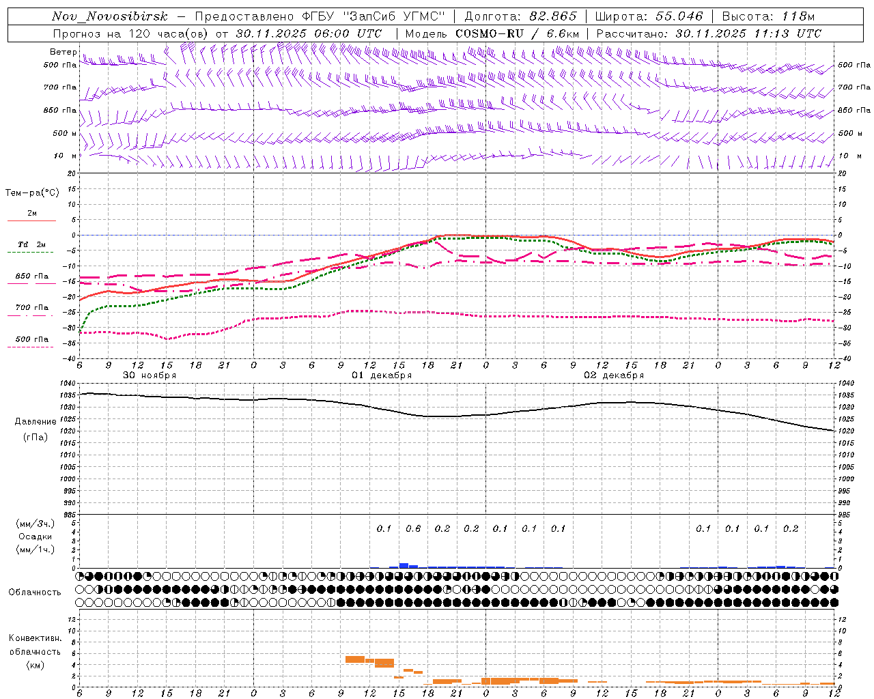Click the Nov_Novosibirsk station title
This screenshot has height=699, width=874.
click(109, 16)
